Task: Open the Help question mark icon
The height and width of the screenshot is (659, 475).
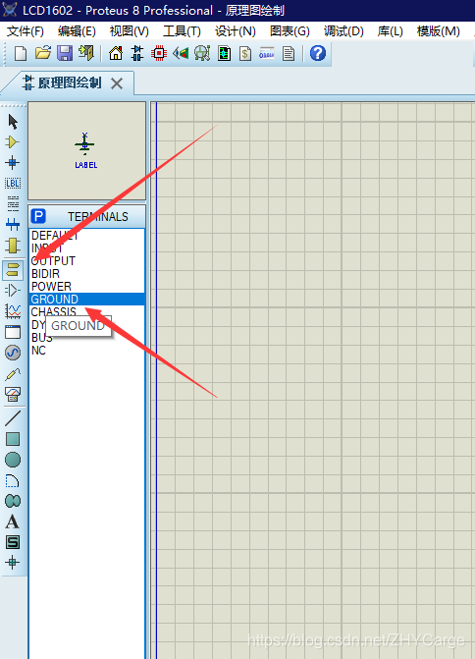Action: tap(318, 53)
